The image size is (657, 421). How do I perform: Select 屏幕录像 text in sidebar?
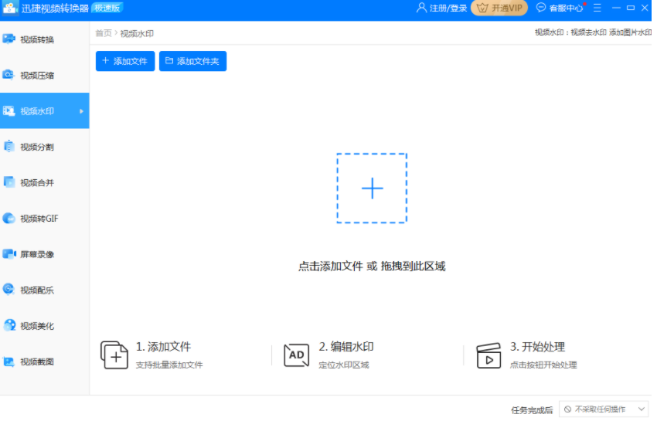point(37,254)
